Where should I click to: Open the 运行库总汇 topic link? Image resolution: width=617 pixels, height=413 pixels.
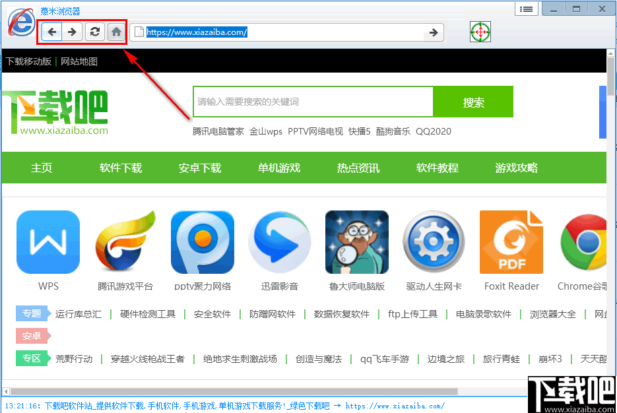point(79,314)
